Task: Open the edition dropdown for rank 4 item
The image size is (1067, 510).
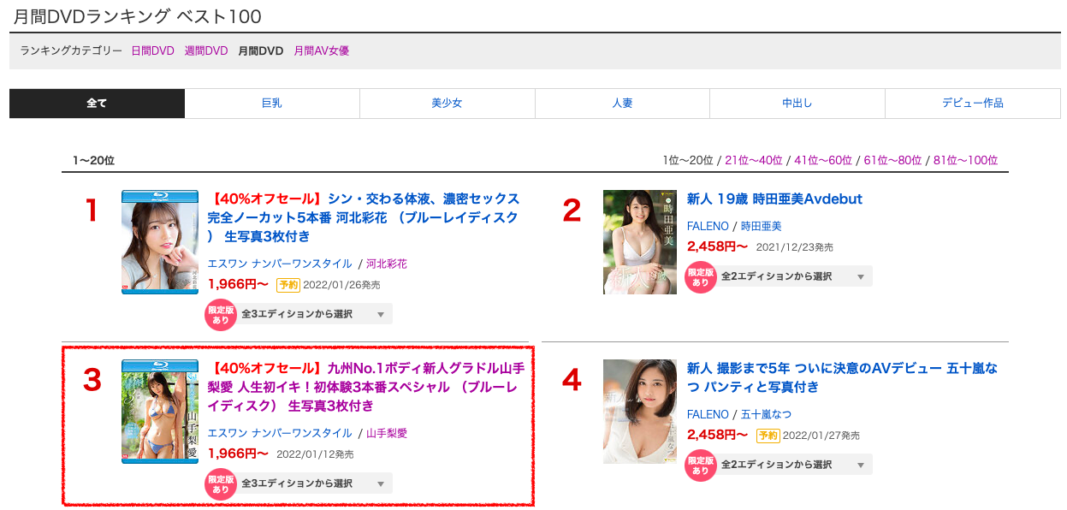Action: coord(793,465)
